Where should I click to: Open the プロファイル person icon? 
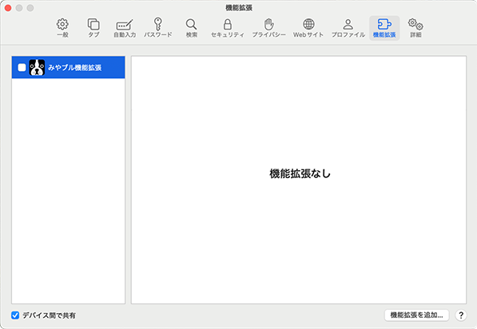pyautogui.click(x=348, y=24)
